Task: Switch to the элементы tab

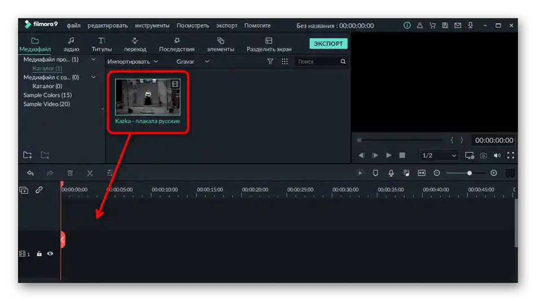Action: pyautogui.click(x=221, y=45)
